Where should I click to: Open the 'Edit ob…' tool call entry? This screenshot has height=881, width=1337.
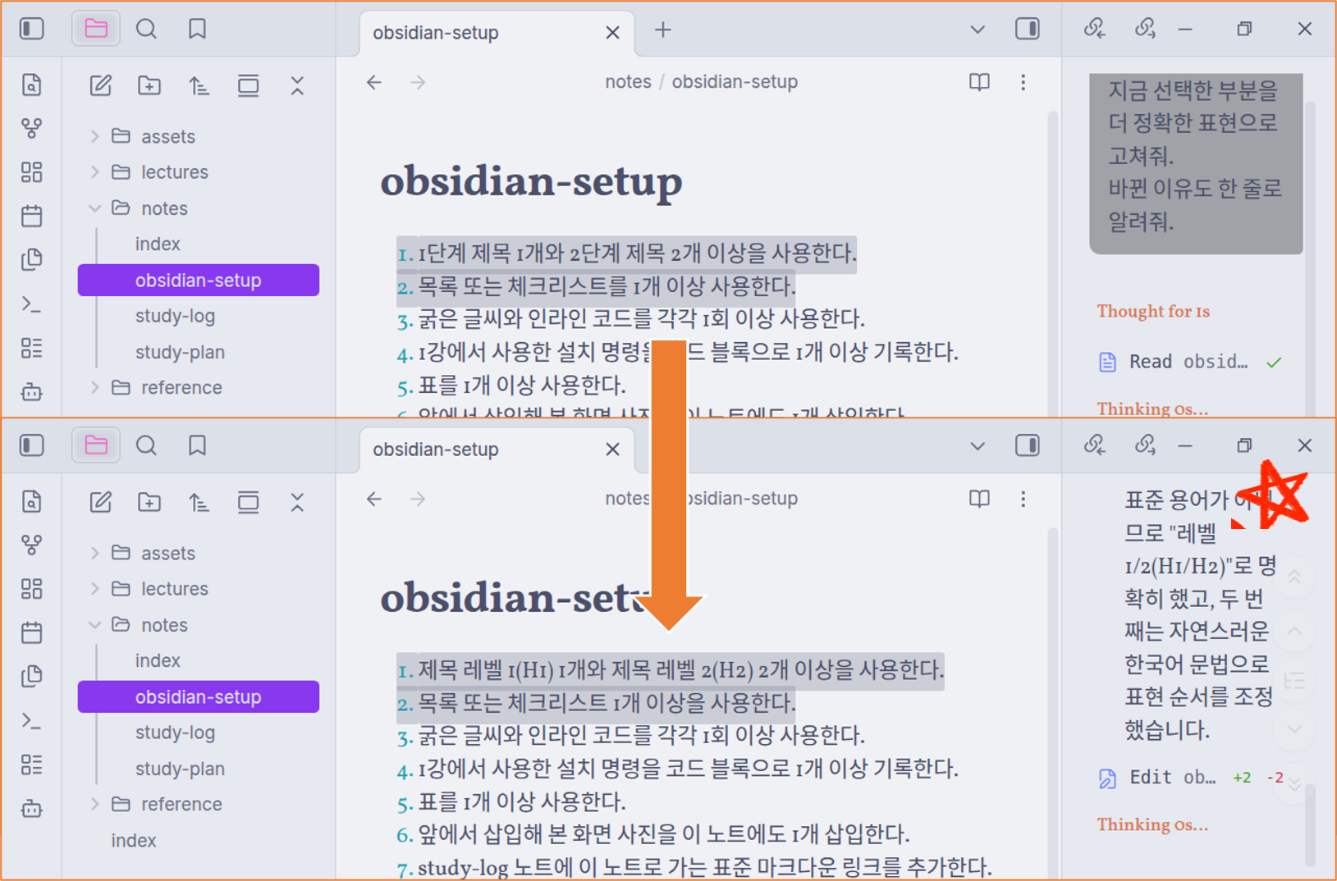(x=1190, y=778)
